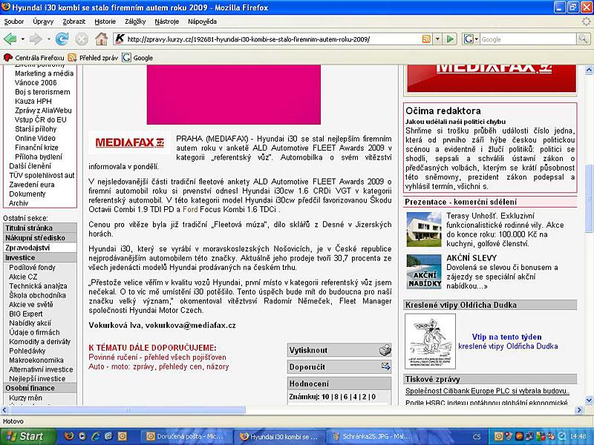Click the horizontal scrollbar right arrow
This screenshot has width=594, height=445.
pos(579,410)
